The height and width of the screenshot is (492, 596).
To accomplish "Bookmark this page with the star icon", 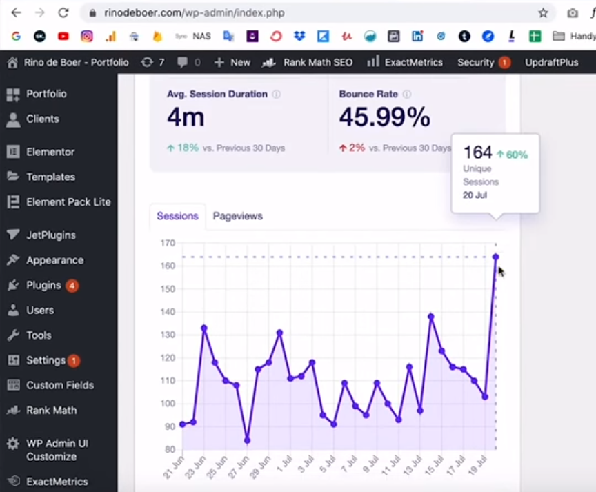I will pos(543,13).
